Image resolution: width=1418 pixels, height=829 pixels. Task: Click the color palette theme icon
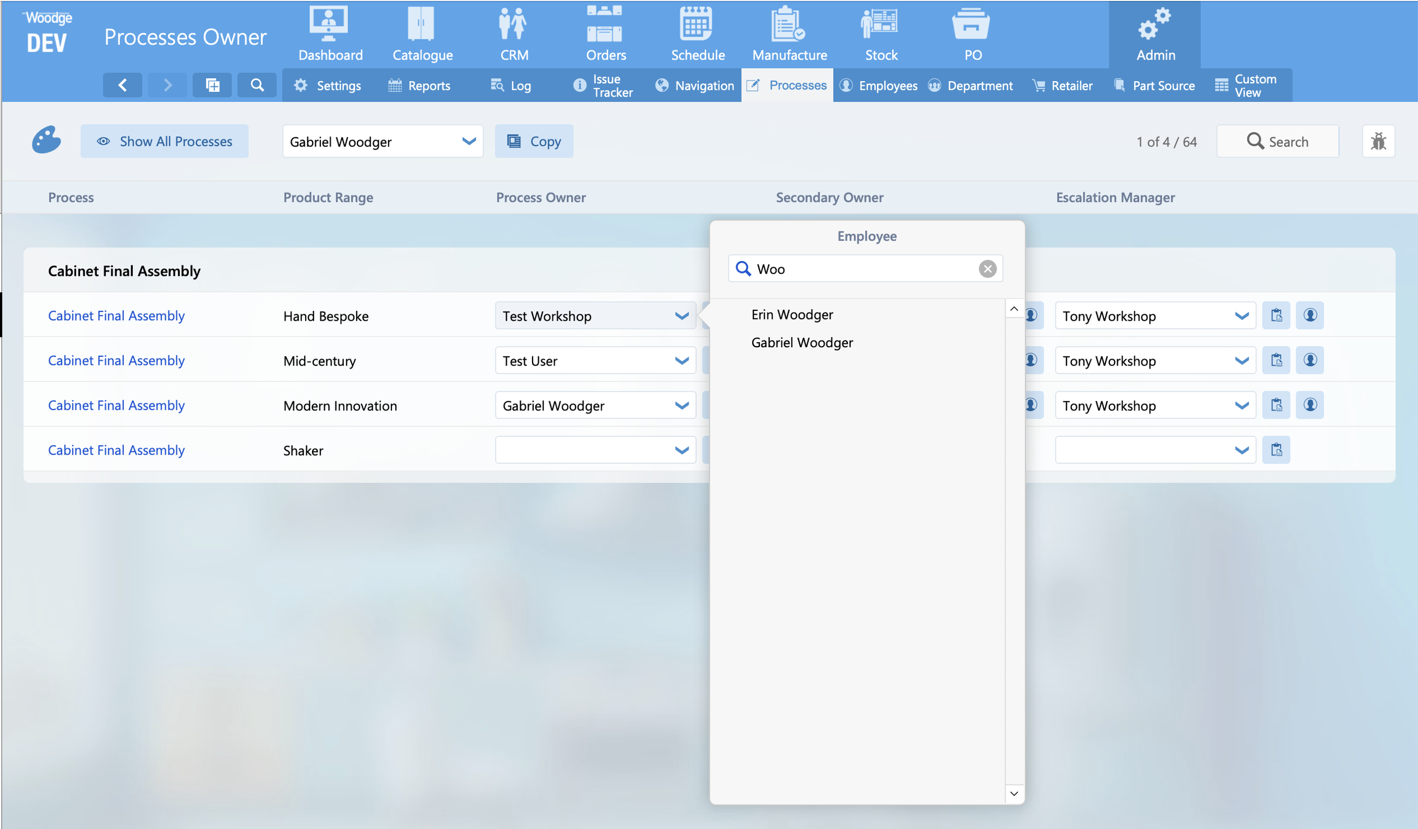[x=46, y=140]
